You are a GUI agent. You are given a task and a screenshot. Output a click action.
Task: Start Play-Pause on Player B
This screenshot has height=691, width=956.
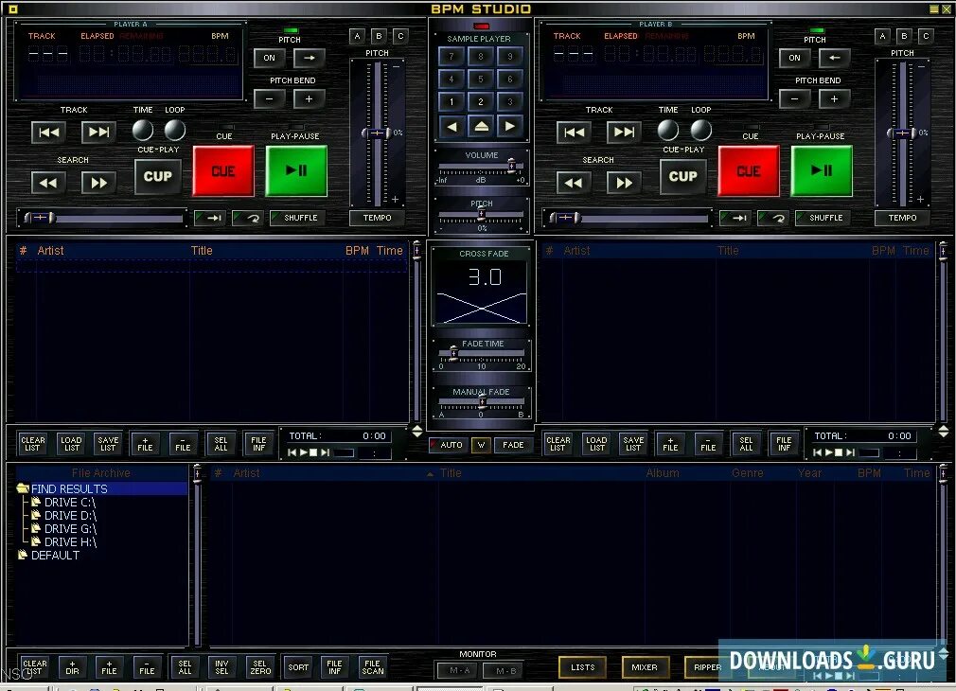tap(822, 170)
